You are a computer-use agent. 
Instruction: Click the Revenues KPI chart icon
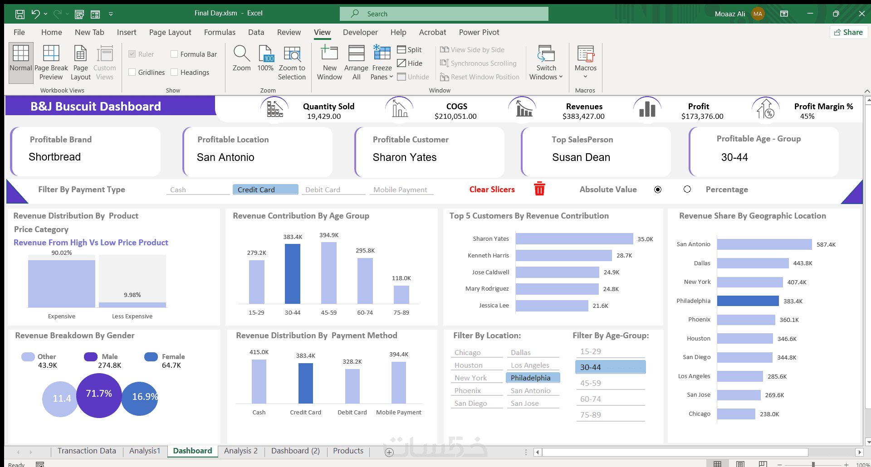[x=524, y=109]
